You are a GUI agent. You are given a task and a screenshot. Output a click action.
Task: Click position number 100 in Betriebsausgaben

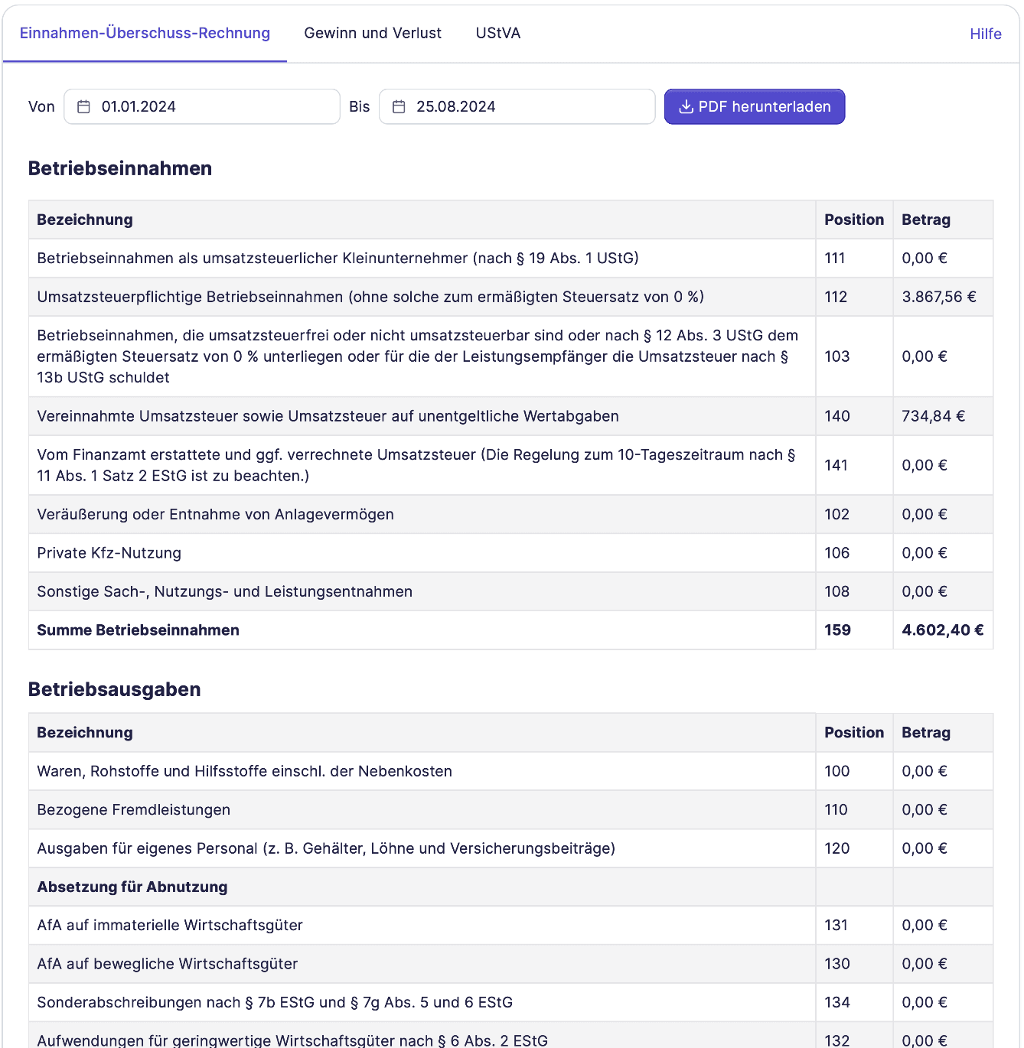(837, 771)
